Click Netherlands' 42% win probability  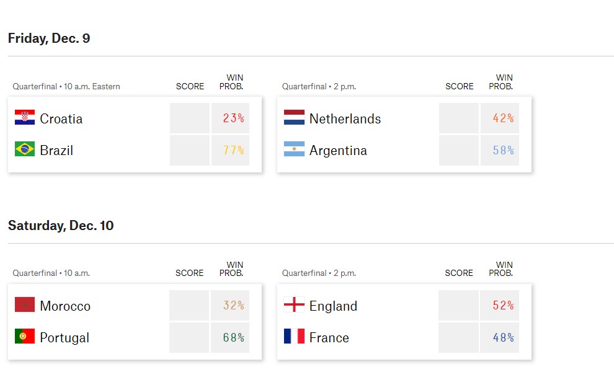[503, 118]
